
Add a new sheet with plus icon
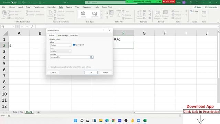tap(38, 112)
